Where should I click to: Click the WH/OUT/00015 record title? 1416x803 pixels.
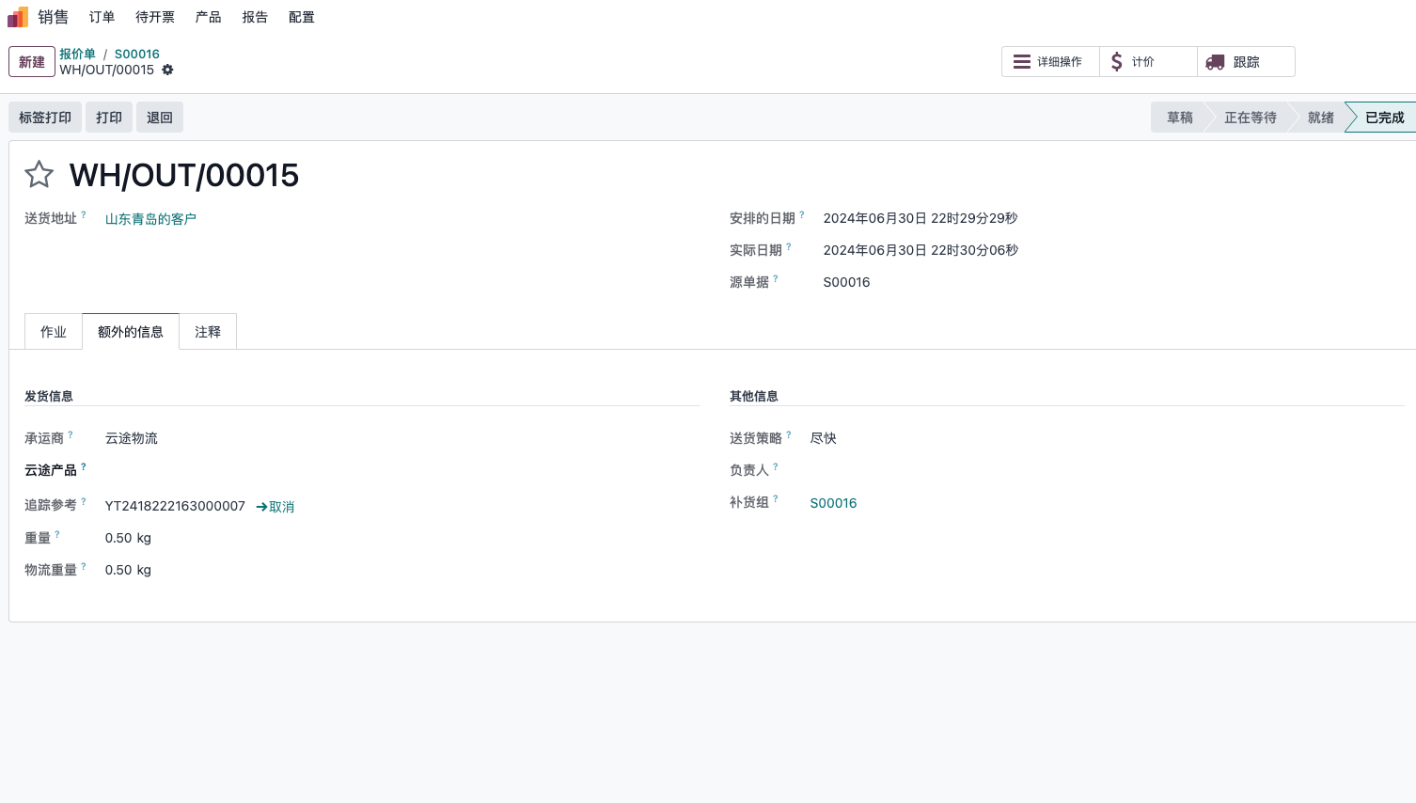pyautogui.click(x=184, y=175)
